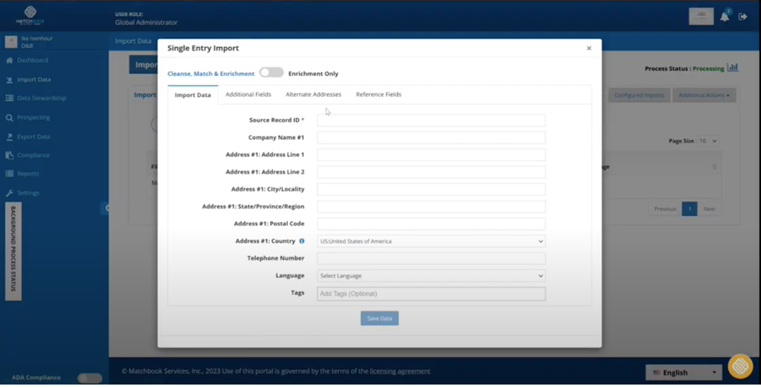Image resolution: width=761 pixels, height=388 pixels.
Task: Open the process status chart icon
Action: coord(733,68)
